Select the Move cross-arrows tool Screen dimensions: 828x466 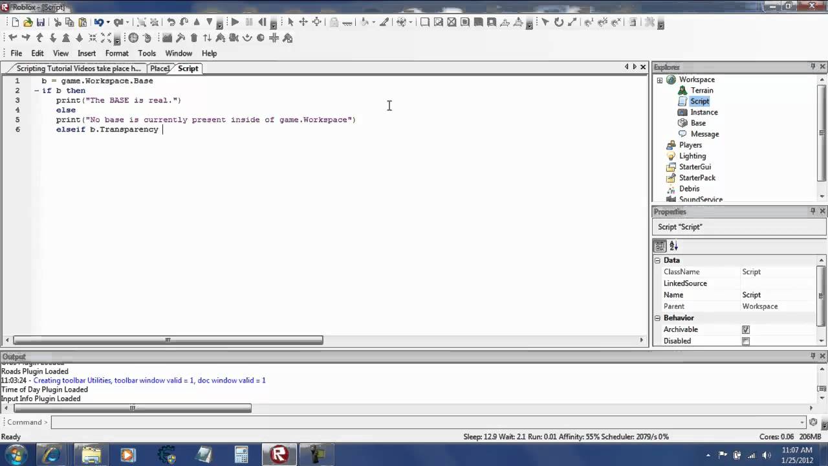[303, 22]
